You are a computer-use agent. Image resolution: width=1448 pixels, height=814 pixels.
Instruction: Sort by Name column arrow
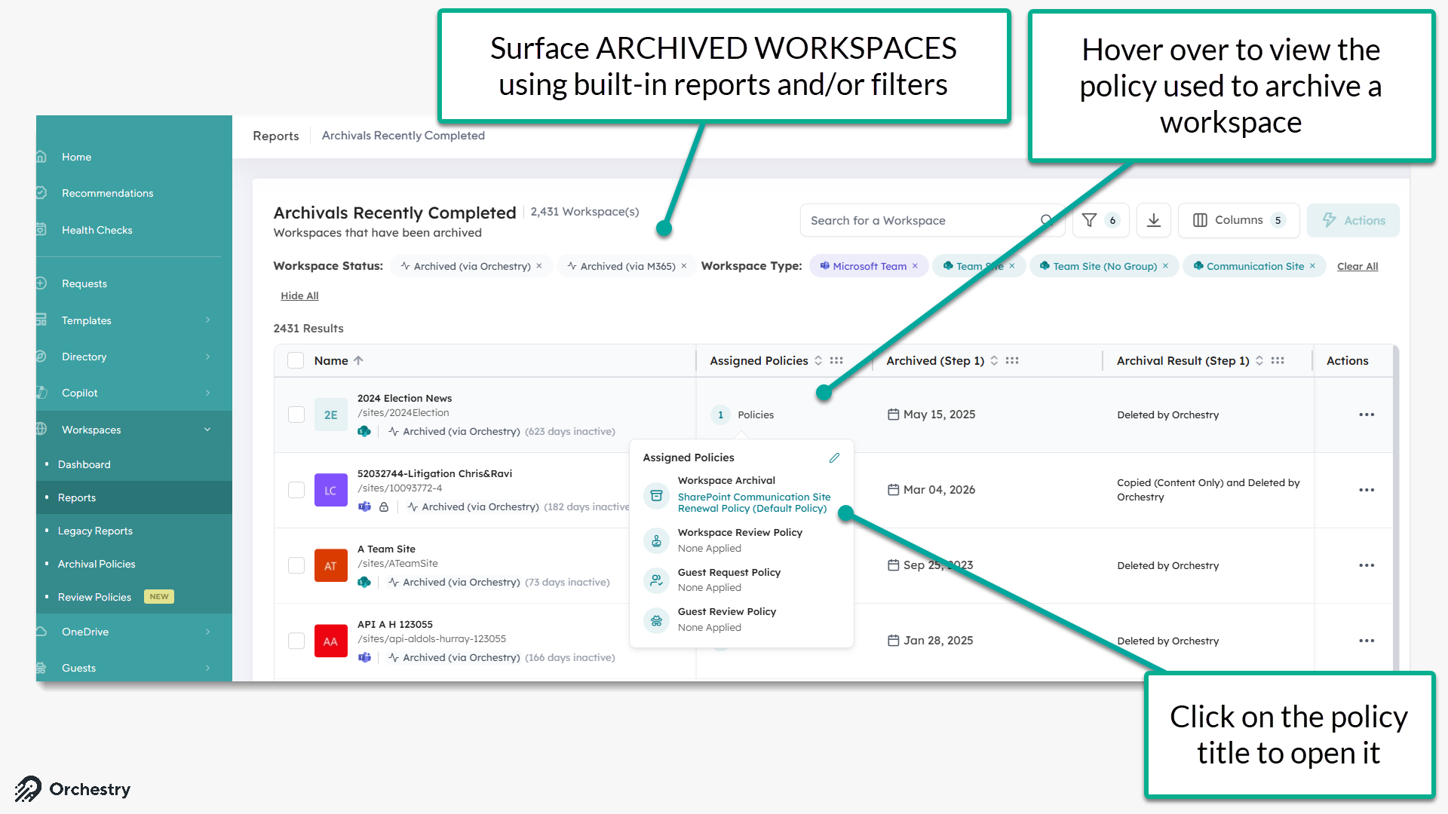(358, 361)
